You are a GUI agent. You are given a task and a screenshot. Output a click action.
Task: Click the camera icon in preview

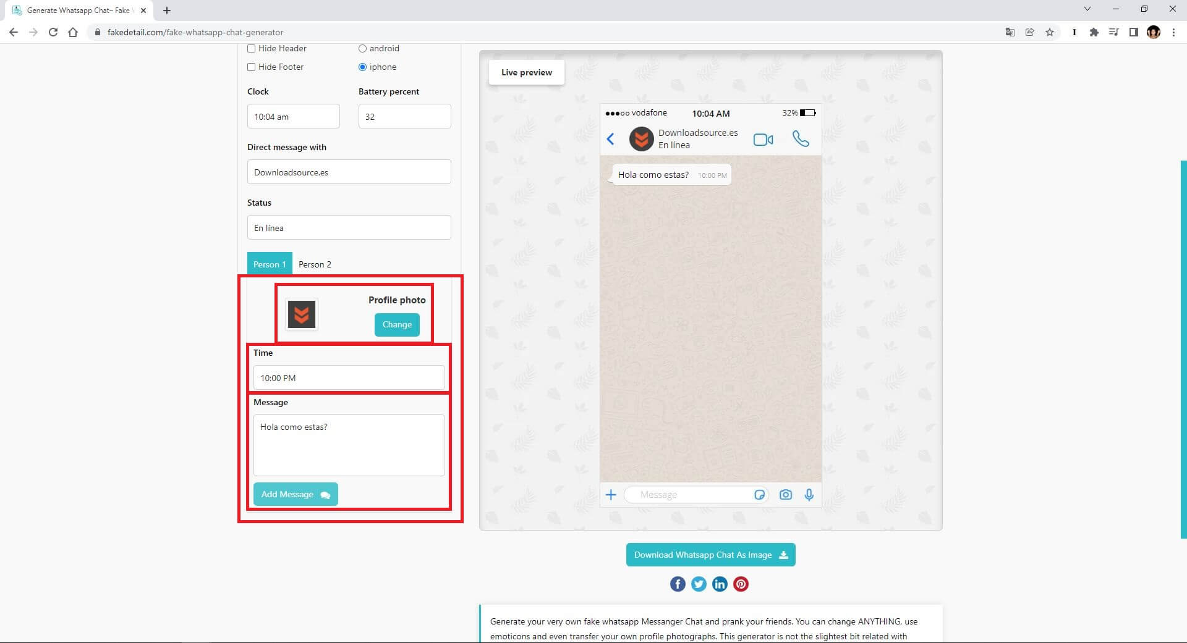coord(786,495)
